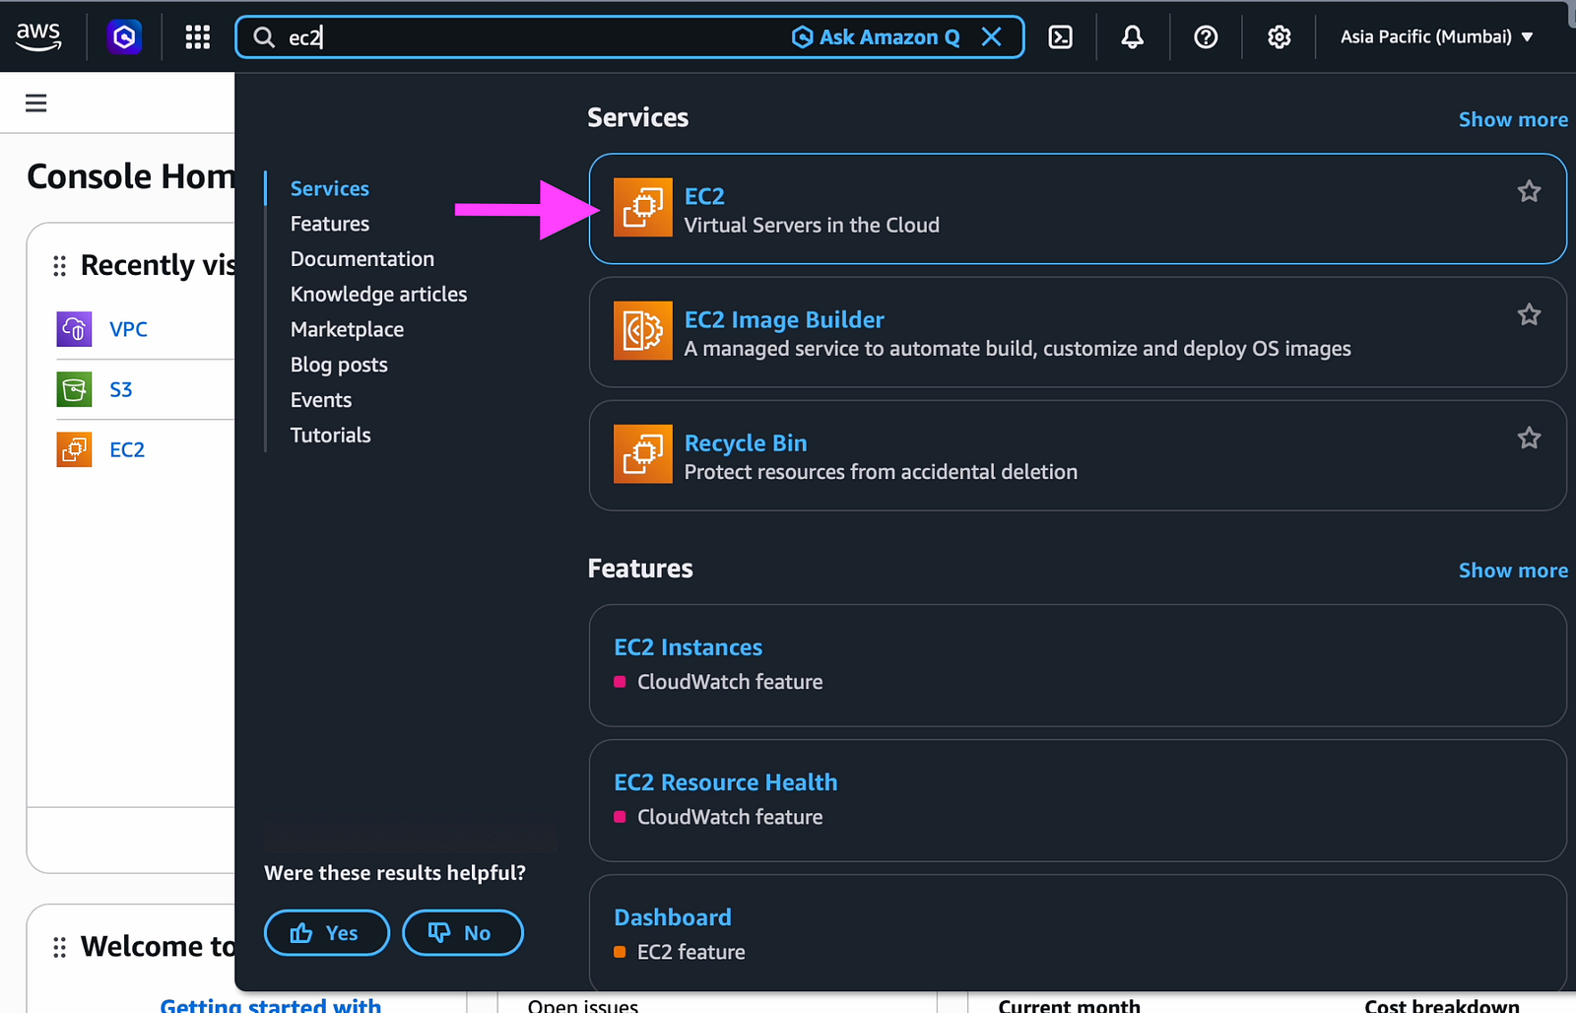Click the Getting started with link
The width and height of the screenshot is (1576, 1013).
(x=271, y=1005)
